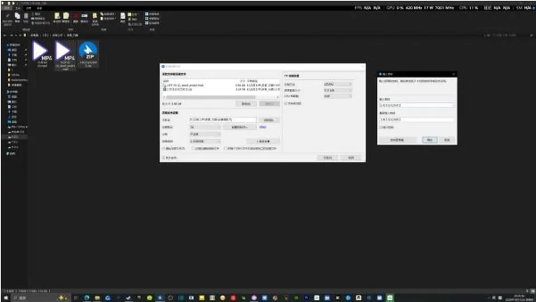Click the Copy icon in Explorer ribbon
Viewport: 536px width, 302px height.
pyautogui.click(x=17, y=18)
